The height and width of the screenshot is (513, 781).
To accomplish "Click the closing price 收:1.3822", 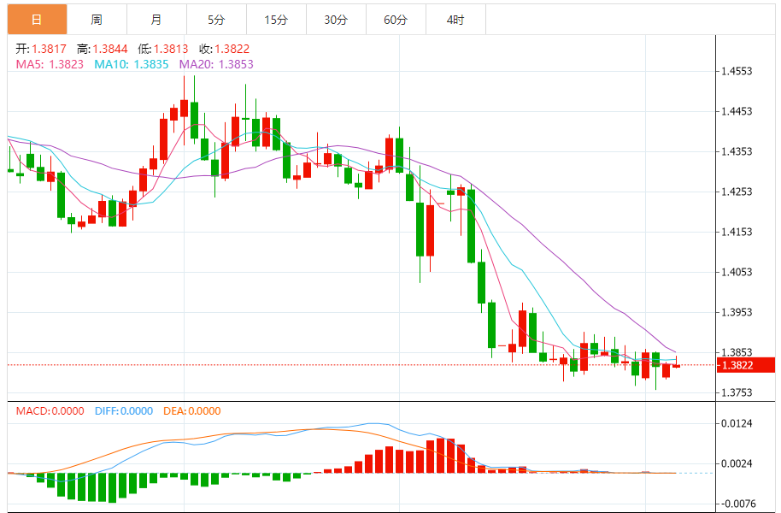I will [x=224, y=49].
